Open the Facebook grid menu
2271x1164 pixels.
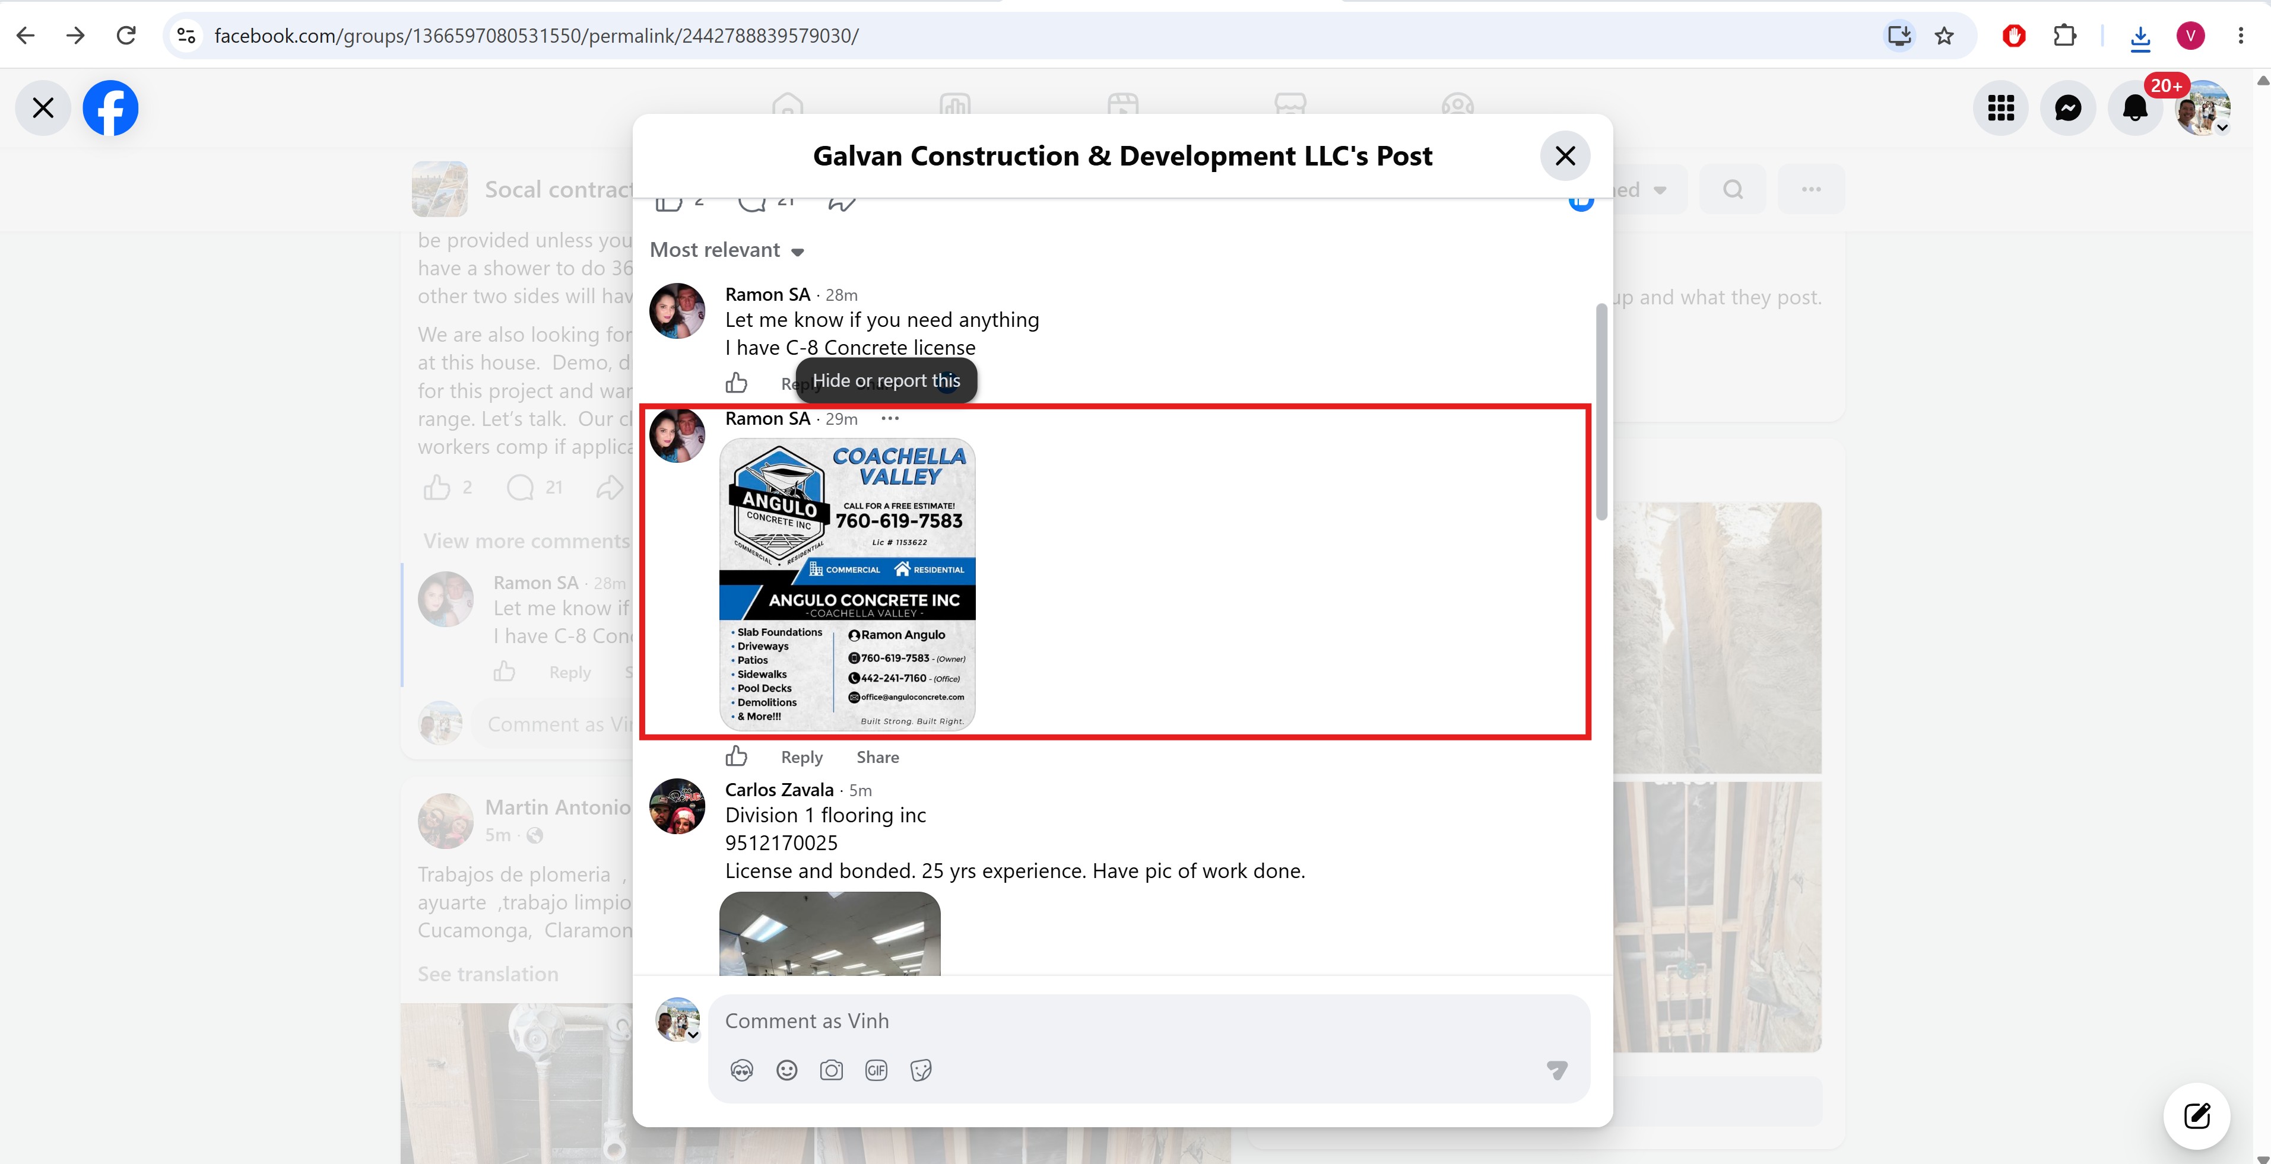(2000, 109)
